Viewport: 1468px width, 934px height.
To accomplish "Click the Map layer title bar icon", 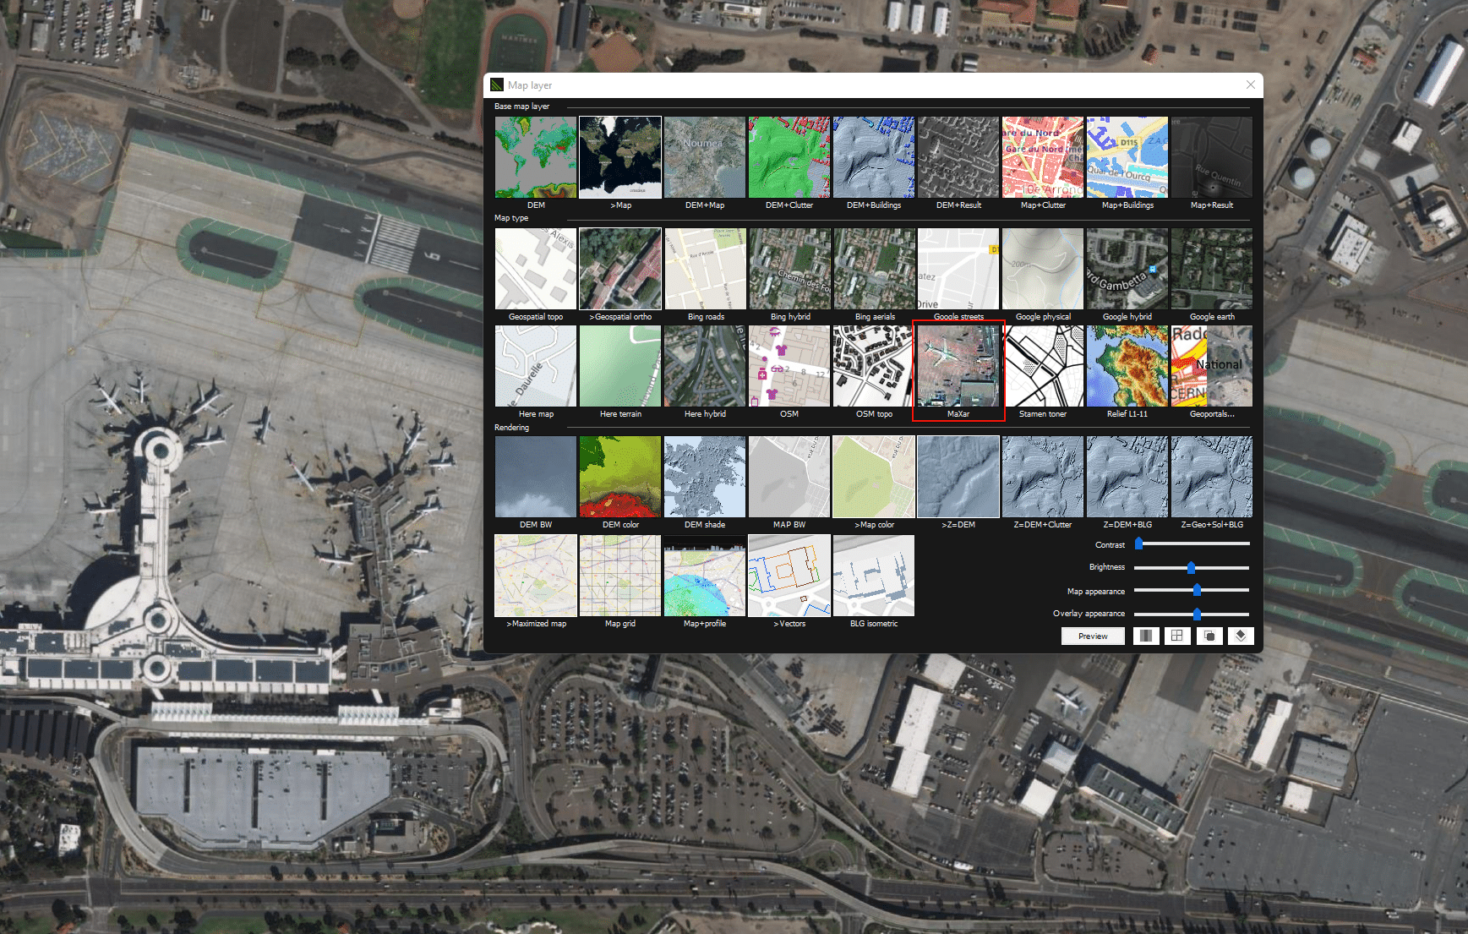I will click(x=497, y=85).
